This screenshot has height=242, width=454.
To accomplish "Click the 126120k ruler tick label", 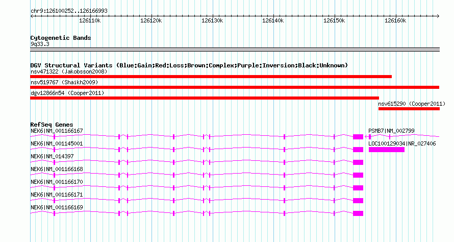I will tap(151, 20).
